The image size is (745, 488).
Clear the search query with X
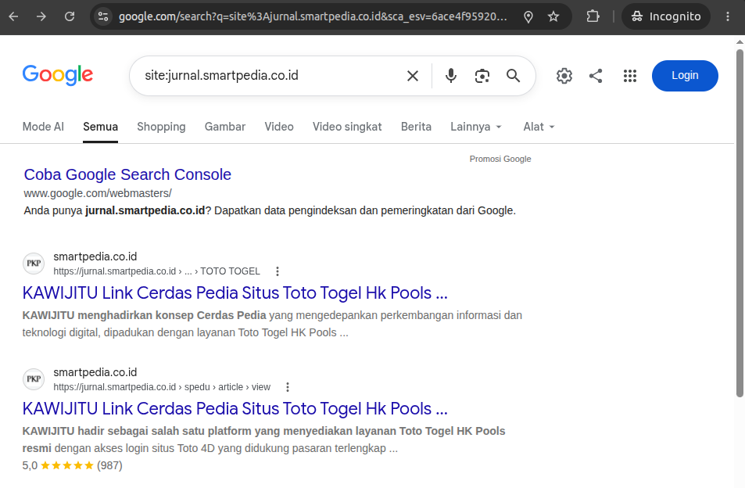click(x=413, y=76)
